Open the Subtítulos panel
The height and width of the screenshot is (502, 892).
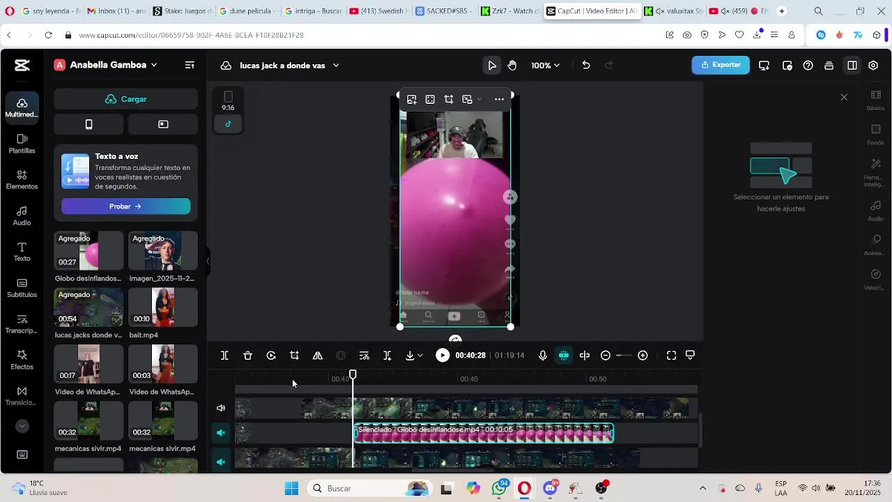point(22,289)
